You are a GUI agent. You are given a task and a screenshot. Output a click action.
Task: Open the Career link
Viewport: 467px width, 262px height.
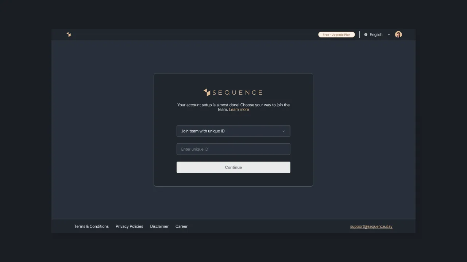point(181,226)
